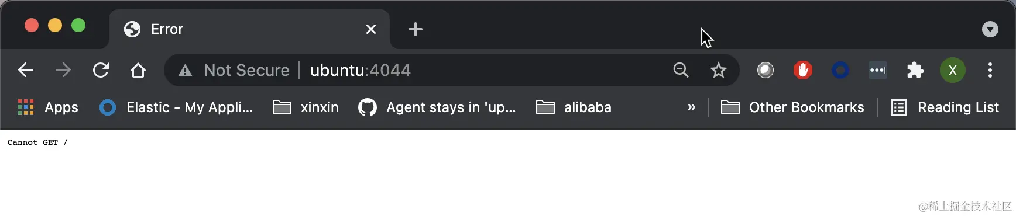The height and width of the screenshot is (216, 1016).
Task: Open the Other Bookmarks folder
Action: tap(792, 107)
